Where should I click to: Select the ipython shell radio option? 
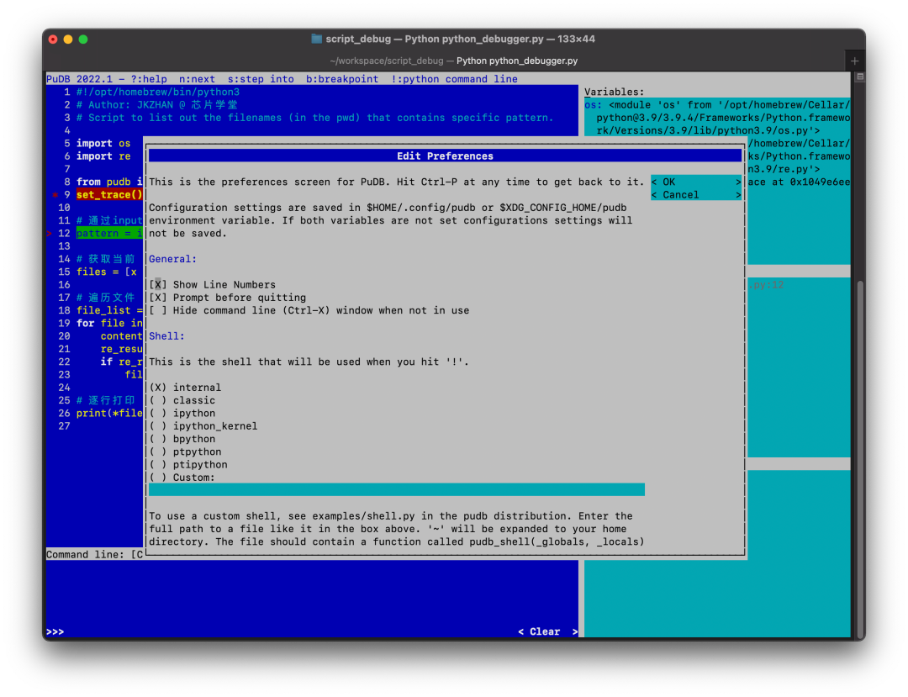tap(157, 413)
